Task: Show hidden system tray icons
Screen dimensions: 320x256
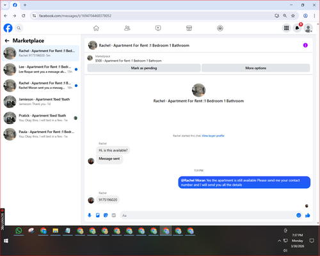Action: point(279,241)
